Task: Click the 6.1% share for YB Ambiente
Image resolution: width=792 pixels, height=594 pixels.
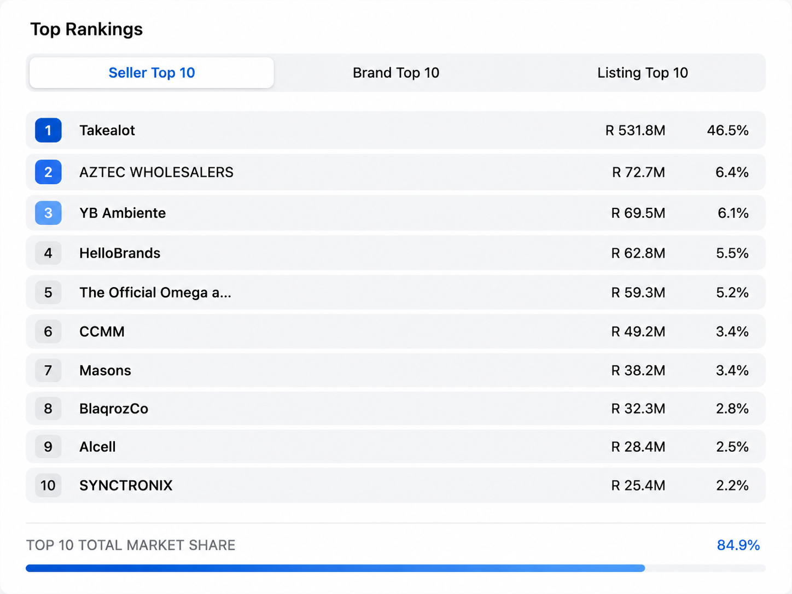Action: 733,213
